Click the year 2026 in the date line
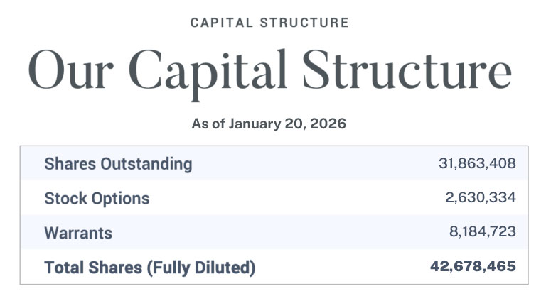Viewport: 546px width, 296px height. [x=329, y=124]
